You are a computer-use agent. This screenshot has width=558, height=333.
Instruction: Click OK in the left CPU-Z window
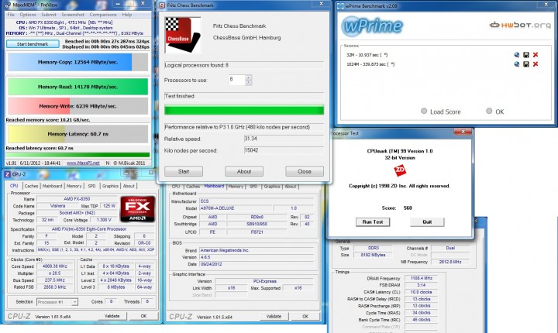pyautogui.click(x=143, y=316)
